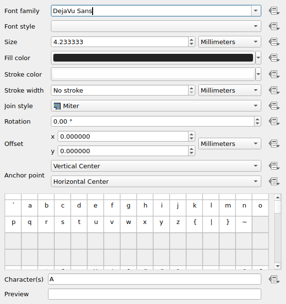Viewport: 286px width, 304px height.
Task: Select character 'a' in the grid
Action: click(x=30, y=208)
